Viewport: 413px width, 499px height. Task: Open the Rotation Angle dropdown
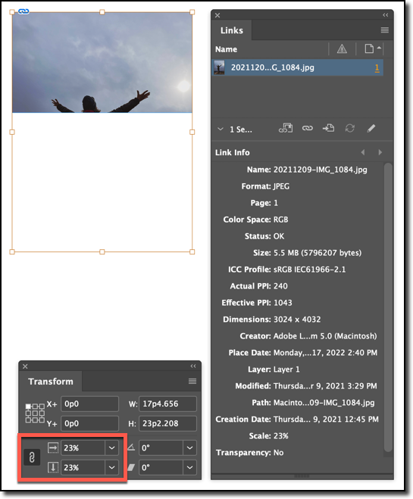[189, 448]
